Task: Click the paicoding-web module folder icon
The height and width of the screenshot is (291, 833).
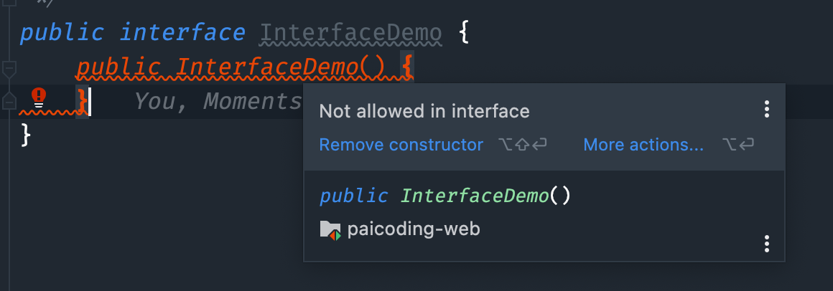Action: tap(330, 230)
